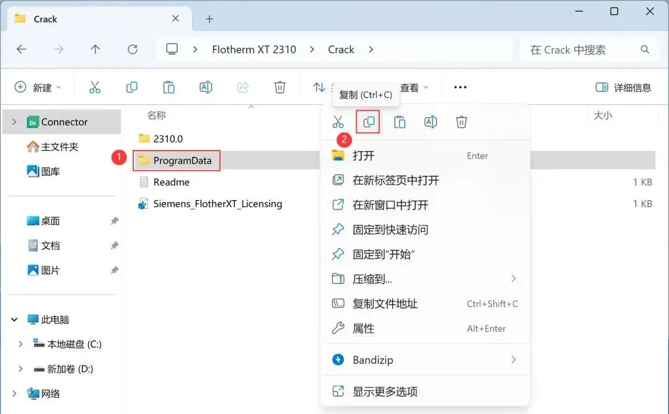Toggle the 详细信息 details pane
This screenshot has height=414, width=669.
[x=623, y=87]
